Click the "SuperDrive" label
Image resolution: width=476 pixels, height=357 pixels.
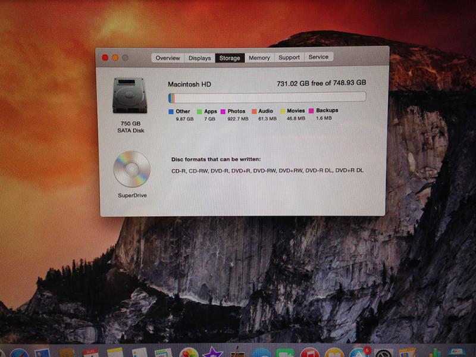pyautogui.click(x=132, y=196)
